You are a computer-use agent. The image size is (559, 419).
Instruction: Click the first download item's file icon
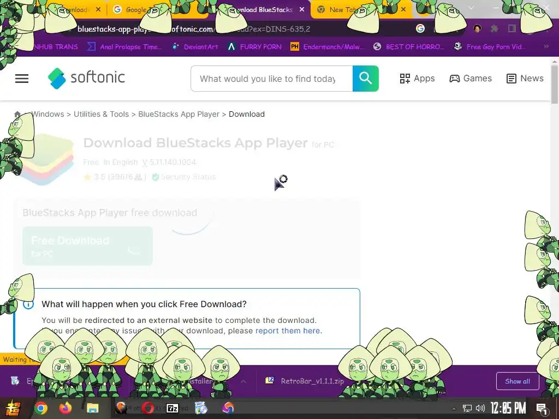[15, 381]
